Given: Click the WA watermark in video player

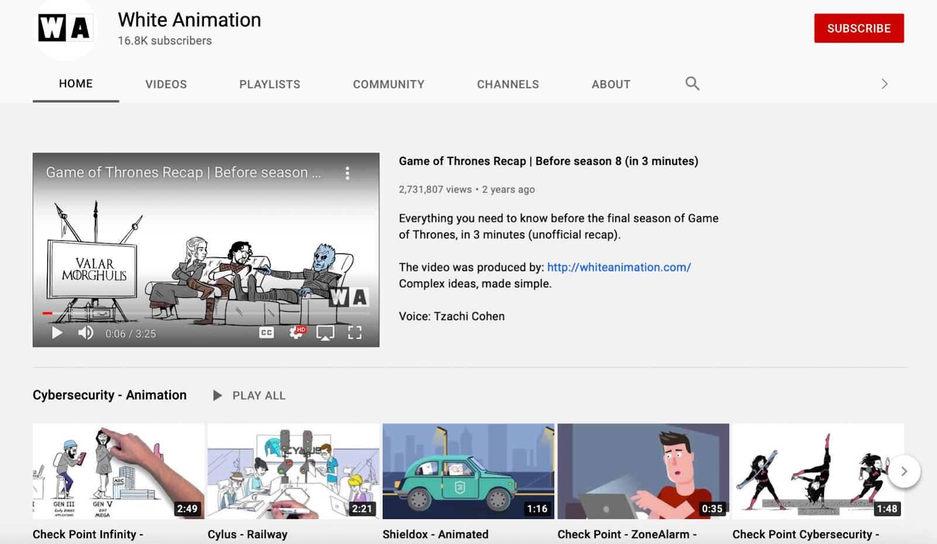Looking at the screenshot, I should 348,297.
